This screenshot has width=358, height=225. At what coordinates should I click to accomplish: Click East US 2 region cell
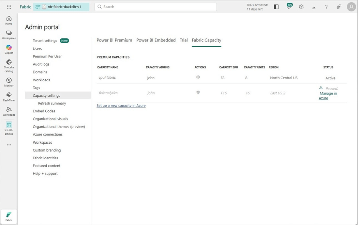click(278, 93)
